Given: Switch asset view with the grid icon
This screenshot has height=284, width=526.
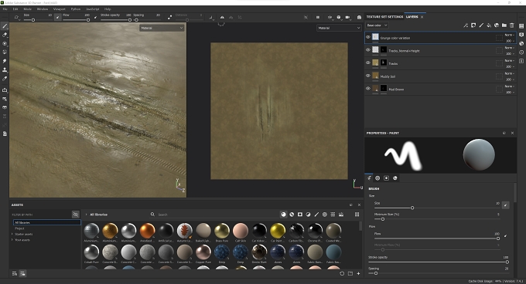Looking at the screenshot, I should pyautogui.click(x=357, y=215).
